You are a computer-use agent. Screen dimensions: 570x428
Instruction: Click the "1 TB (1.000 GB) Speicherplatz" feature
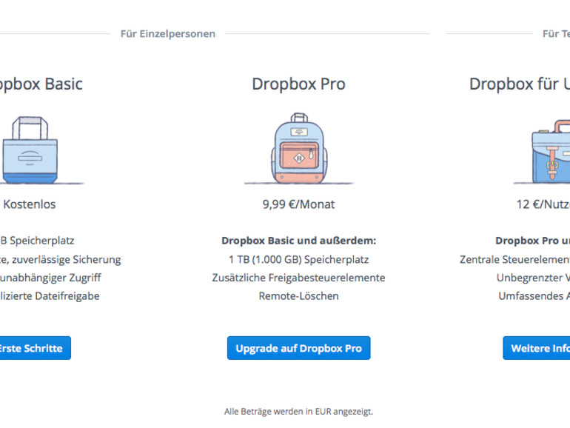click(x=298, y=259)
